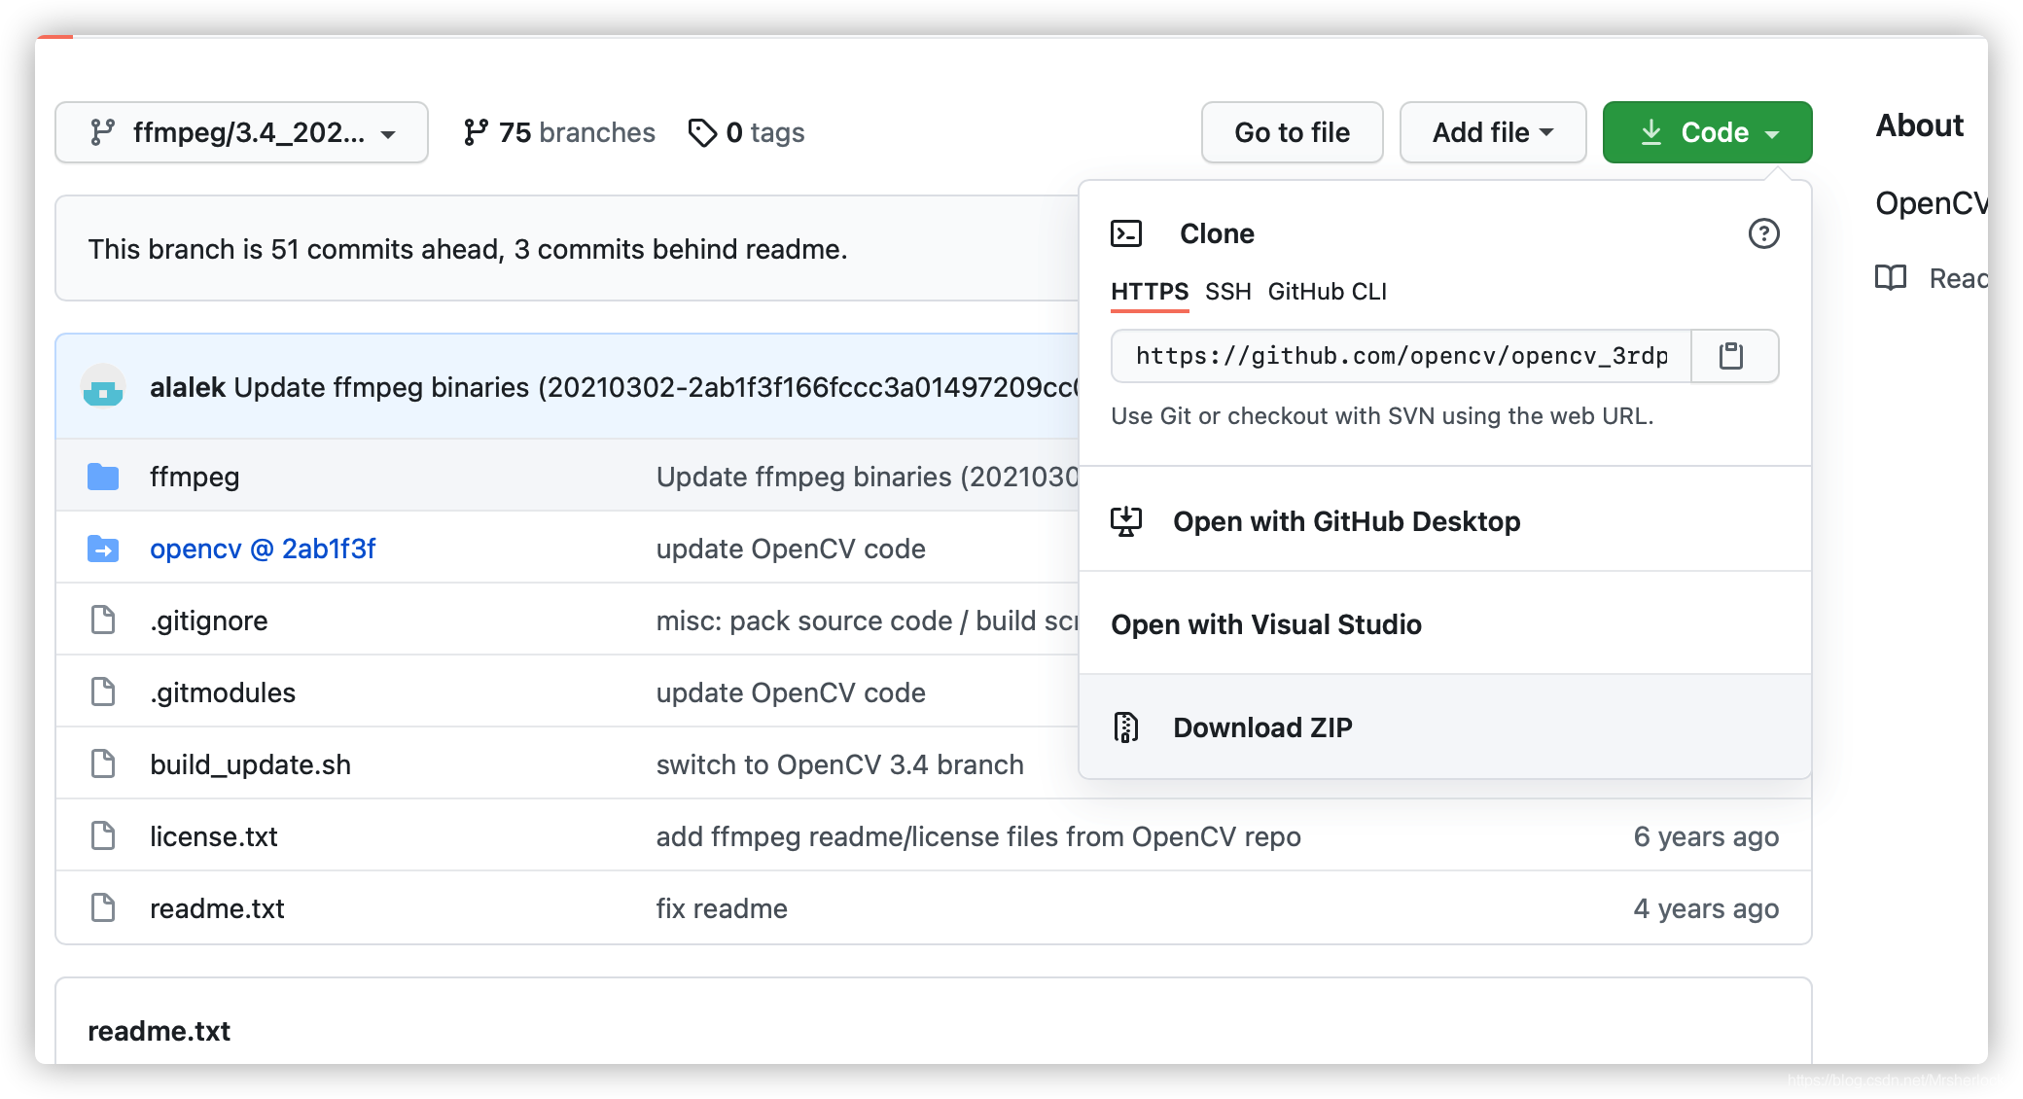The image size is (2023, 1099).
Task: Select the HTTPS clone tab
Action: (1150, 292)
